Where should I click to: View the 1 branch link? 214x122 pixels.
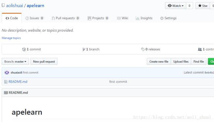[x=91, y=49]
